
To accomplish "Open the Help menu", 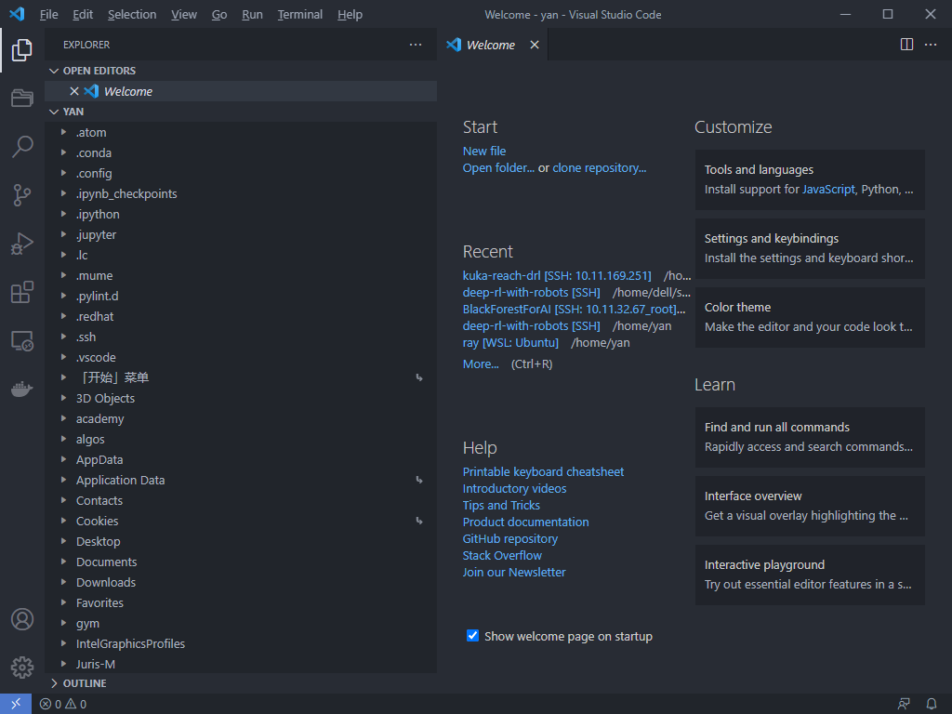I will click(x=350, y=14).
